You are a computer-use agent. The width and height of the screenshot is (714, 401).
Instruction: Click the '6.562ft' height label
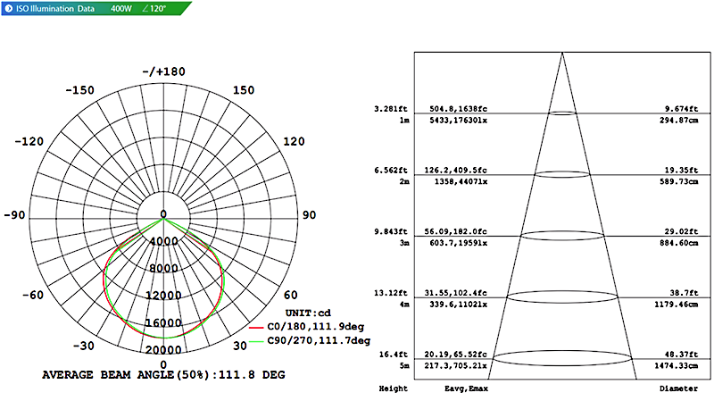[391, 171]
